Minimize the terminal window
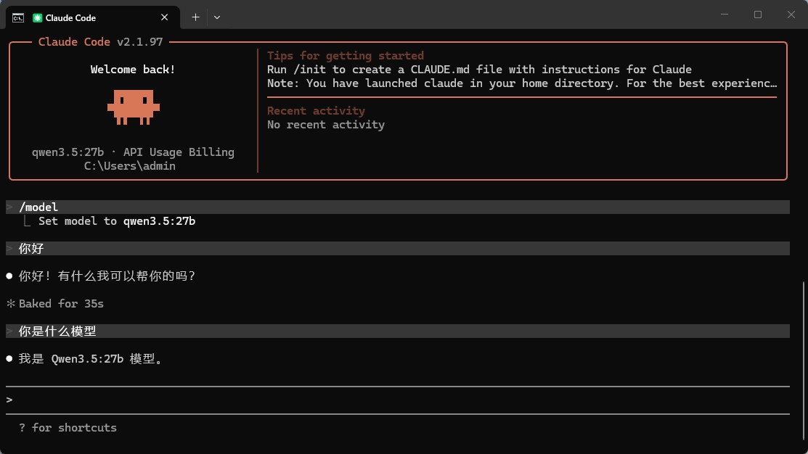Viewport: 808px width, 454px height. (x=725, y=15)
